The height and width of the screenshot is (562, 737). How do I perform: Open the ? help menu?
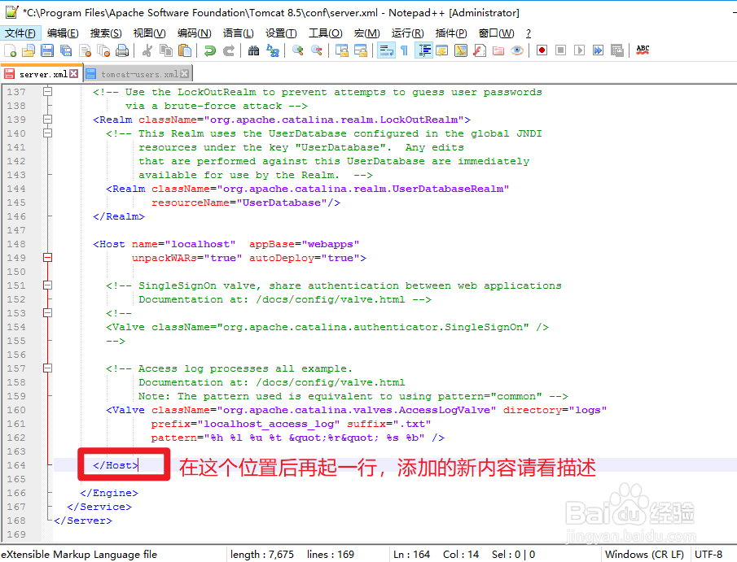(529, 33)
